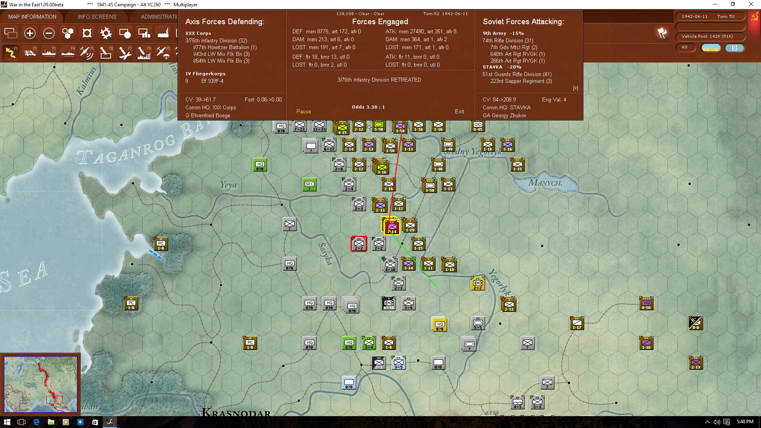Select the purple HQ 0-50 counter

(x=646, y=303)
